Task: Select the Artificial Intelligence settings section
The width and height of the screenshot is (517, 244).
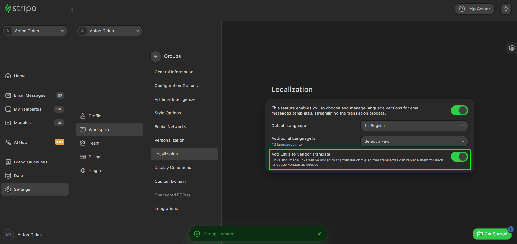Action: tap(174, 99)
